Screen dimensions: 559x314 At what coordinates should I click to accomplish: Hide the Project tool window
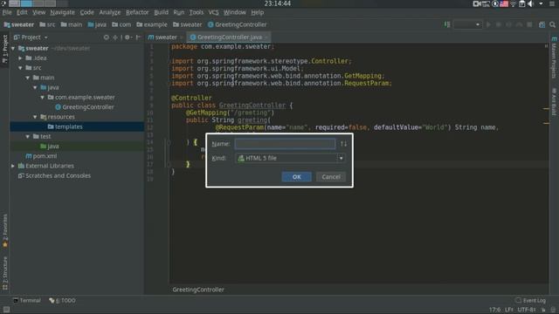click(138, 37)
